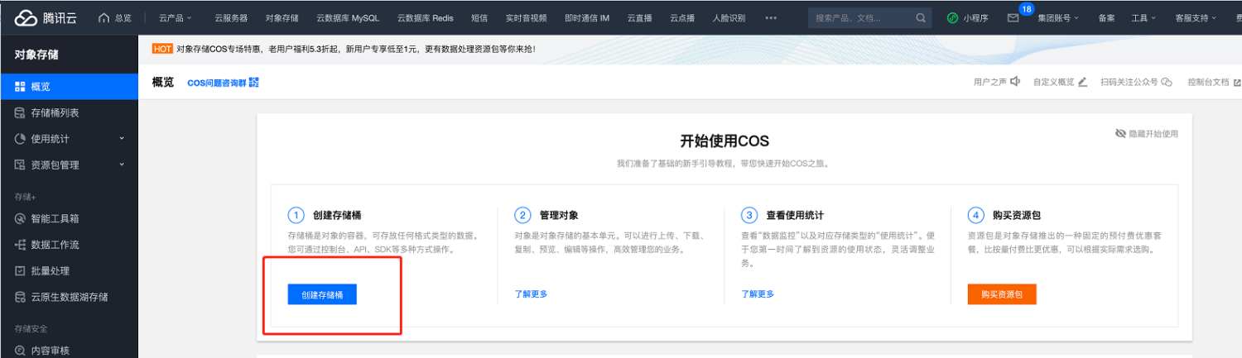Open 数据工作流 in the sidebar
The height and width of the screenshot is (358, 1242).
[55, 245]
